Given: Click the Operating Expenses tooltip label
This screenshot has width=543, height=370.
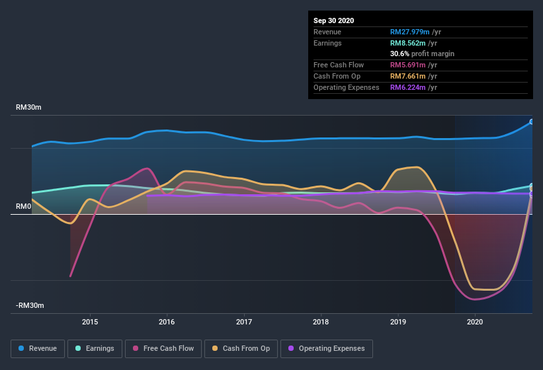Looking at the screenshot, I should tap(347, 87).
